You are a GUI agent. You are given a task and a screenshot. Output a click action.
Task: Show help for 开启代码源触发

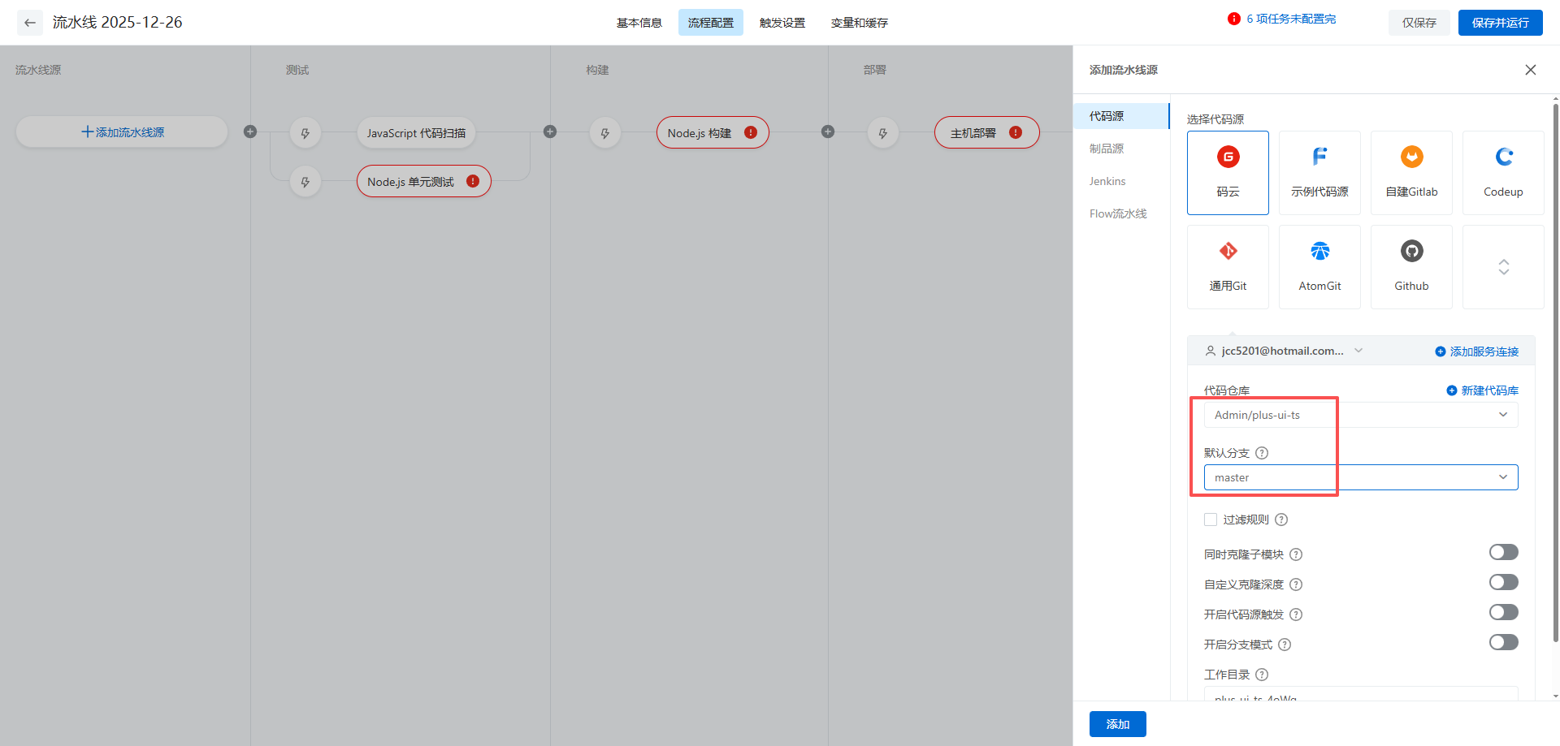pos(1296,614)
